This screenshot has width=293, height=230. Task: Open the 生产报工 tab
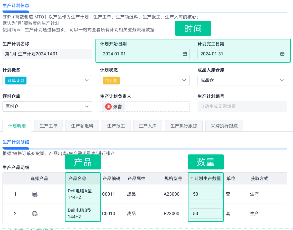tap(116, 126)
